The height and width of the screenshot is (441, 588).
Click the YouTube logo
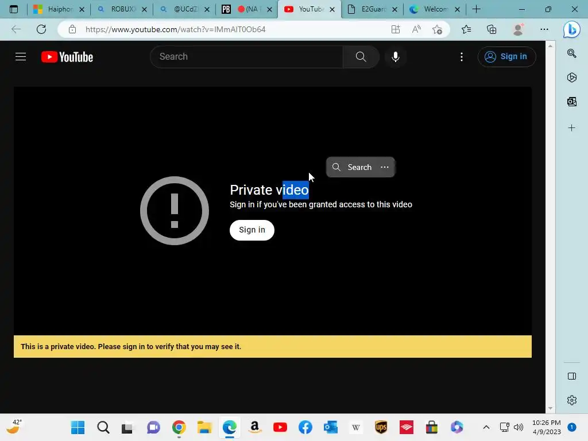[x=67, y=57]
